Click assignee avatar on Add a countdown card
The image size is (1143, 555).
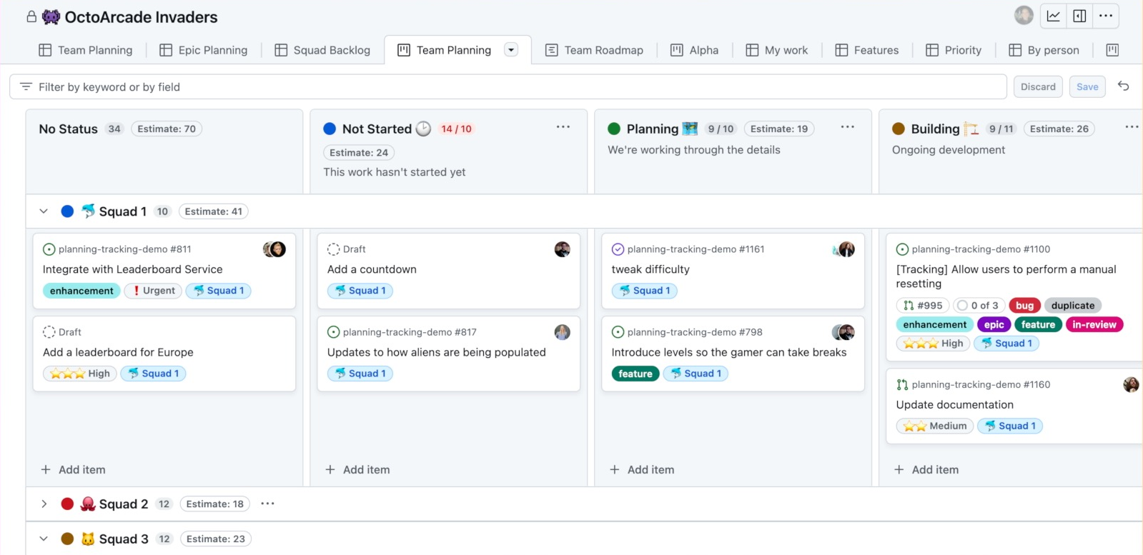pyautogui.click(x=563, y=249)
